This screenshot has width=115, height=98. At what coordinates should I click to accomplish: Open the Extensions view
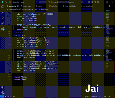3,29
